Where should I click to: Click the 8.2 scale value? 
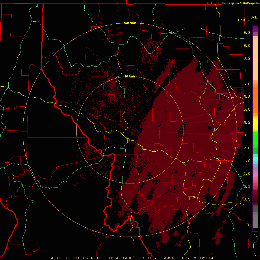pos(247,58)
